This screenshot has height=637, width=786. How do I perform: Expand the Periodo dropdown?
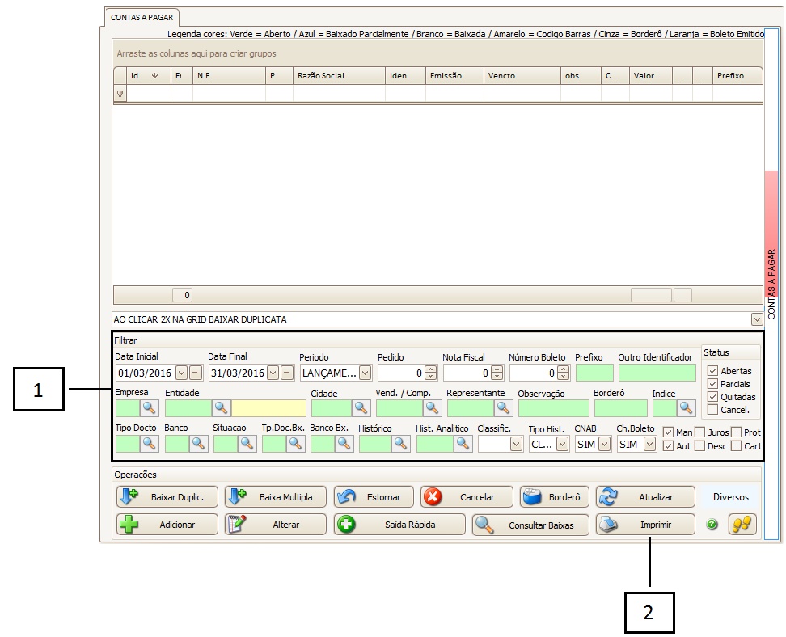[365, 373]
